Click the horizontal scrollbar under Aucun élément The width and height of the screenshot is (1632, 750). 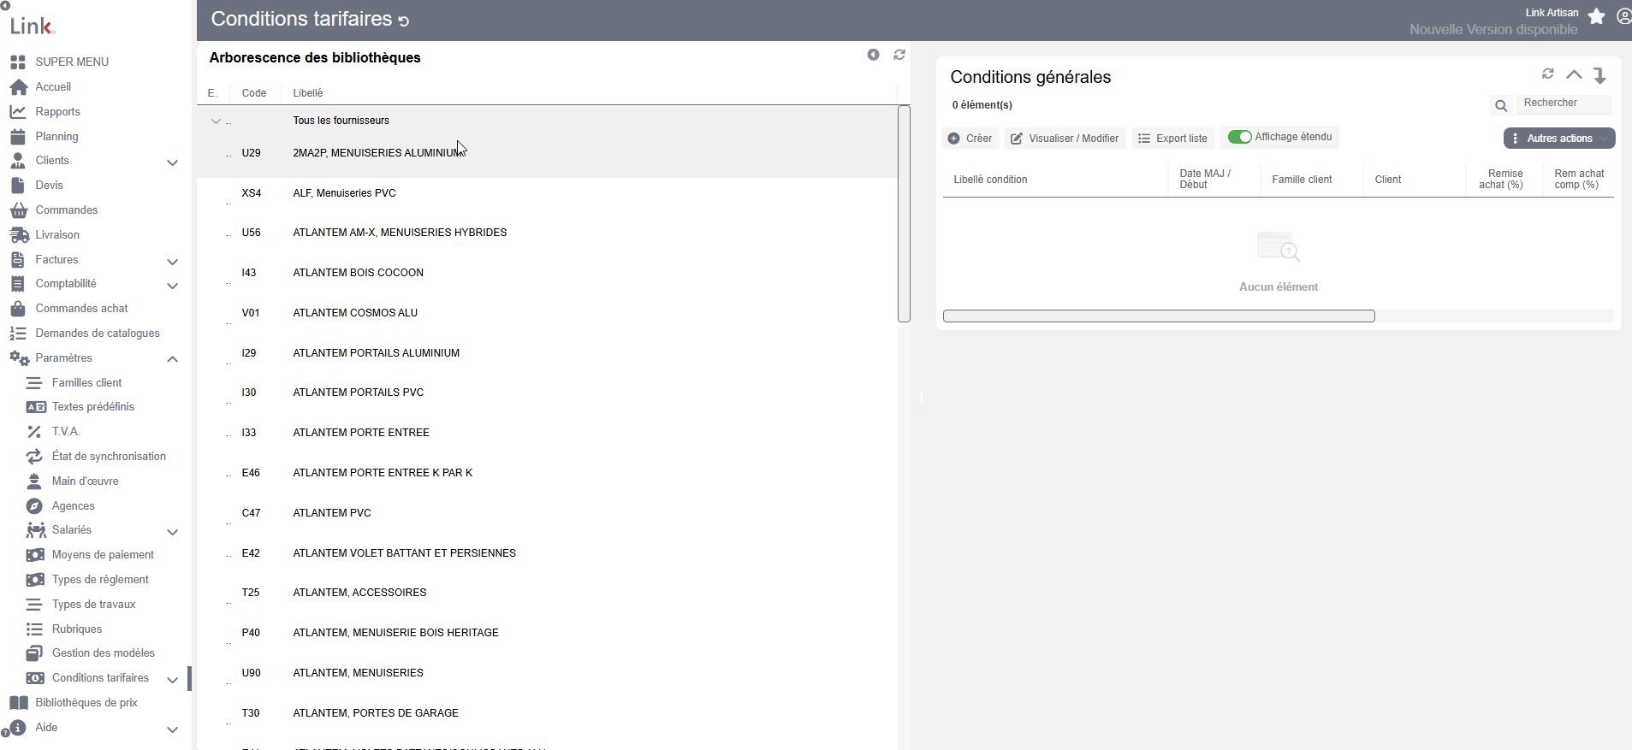point(1159,316)
